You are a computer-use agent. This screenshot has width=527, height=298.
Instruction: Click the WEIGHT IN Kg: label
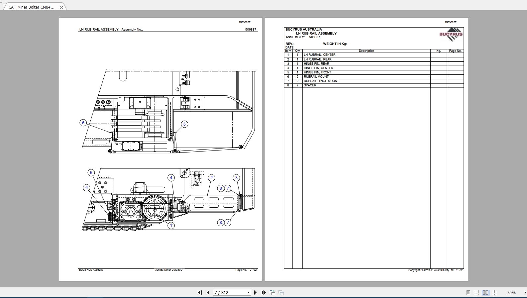point(335,44)
